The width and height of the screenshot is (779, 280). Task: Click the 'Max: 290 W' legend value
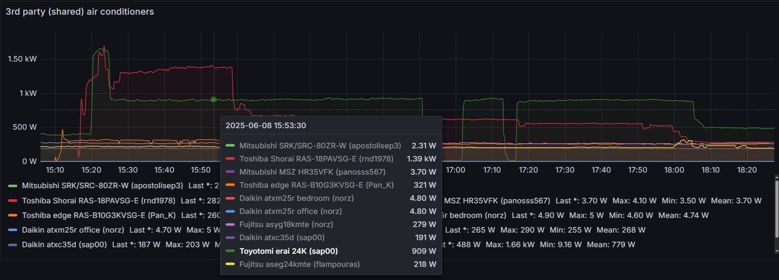click(x=523, y=230)
